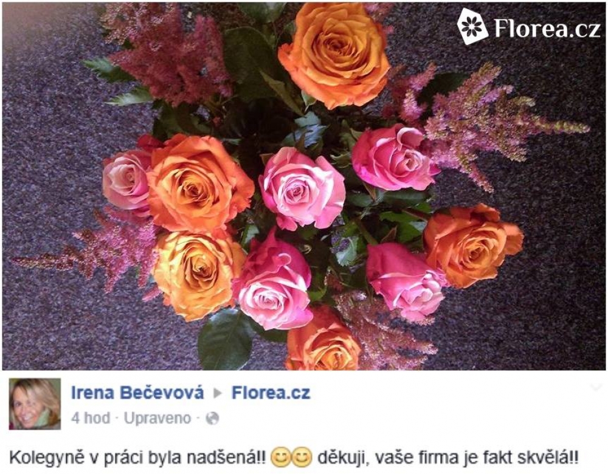Click the orange rose on right side
This screenshot has height=474, width=608.
click(474, 245)
